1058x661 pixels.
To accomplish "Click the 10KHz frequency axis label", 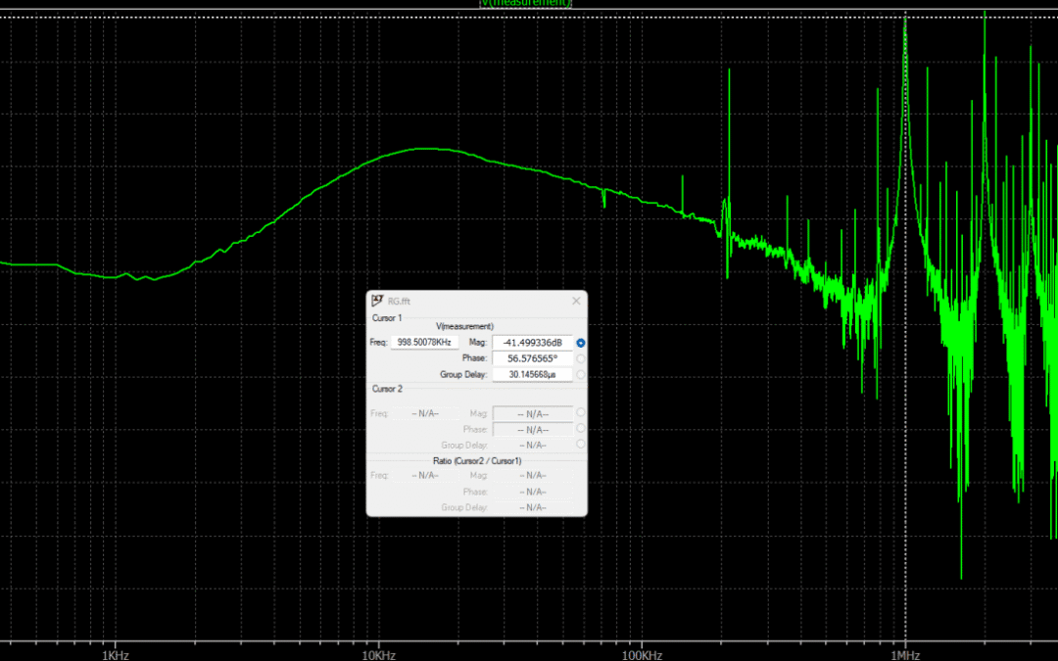I will [377, 654].
